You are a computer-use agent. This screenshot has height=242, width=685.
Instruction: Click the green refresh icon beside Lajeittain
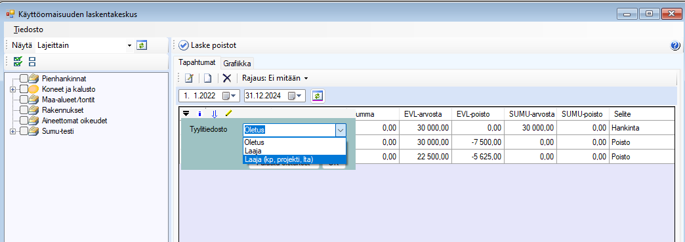[x=141, y=45]
